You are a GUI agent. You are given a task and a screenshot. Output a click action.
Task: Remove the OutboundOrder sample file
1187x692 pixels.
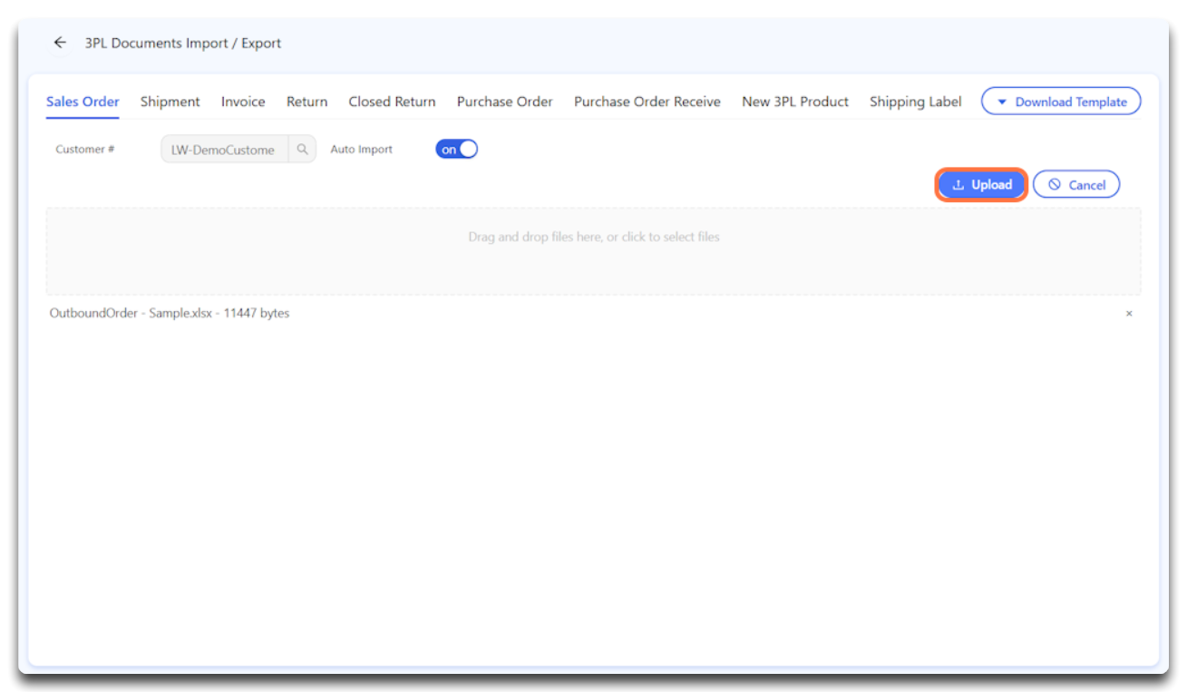point(1129,314)
